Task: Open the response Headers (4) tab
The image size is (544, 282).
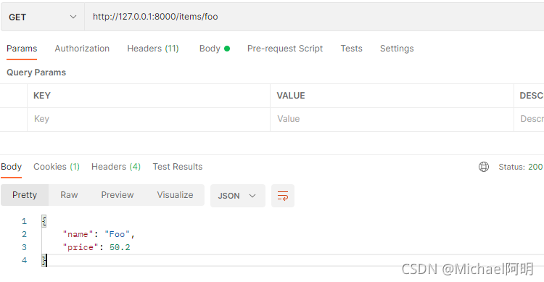Action: [116, 167]
